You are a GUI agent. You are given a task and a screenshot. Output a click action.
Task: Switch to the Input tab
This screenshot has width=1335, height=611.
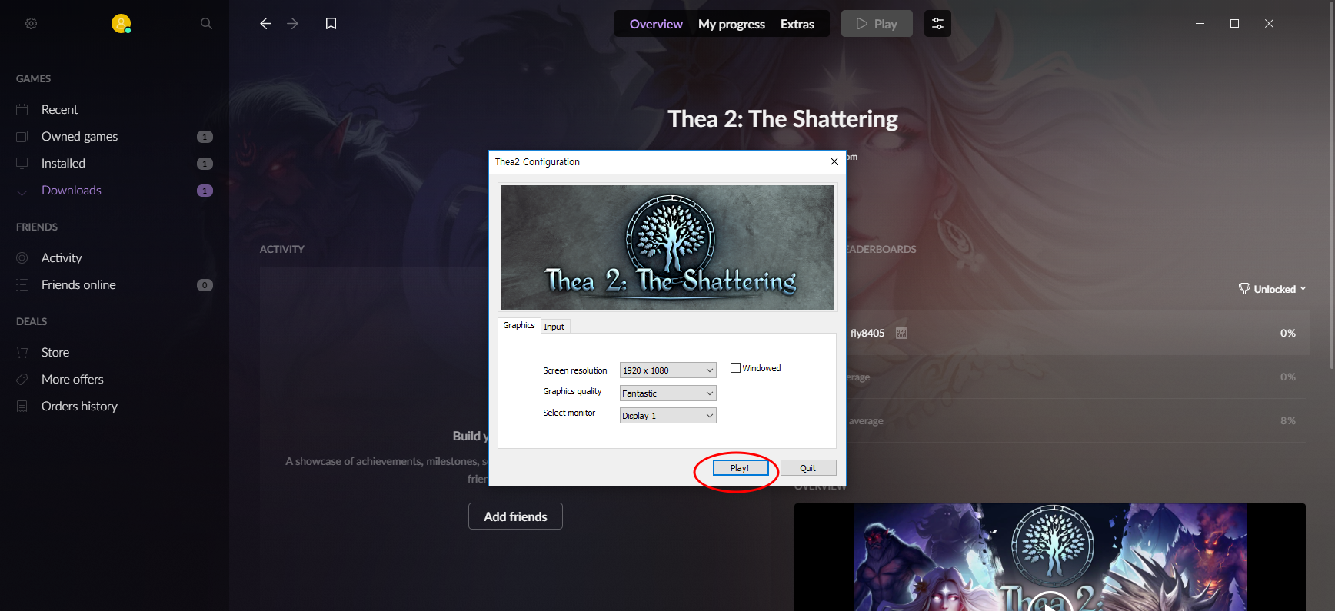tap(554, 327)
